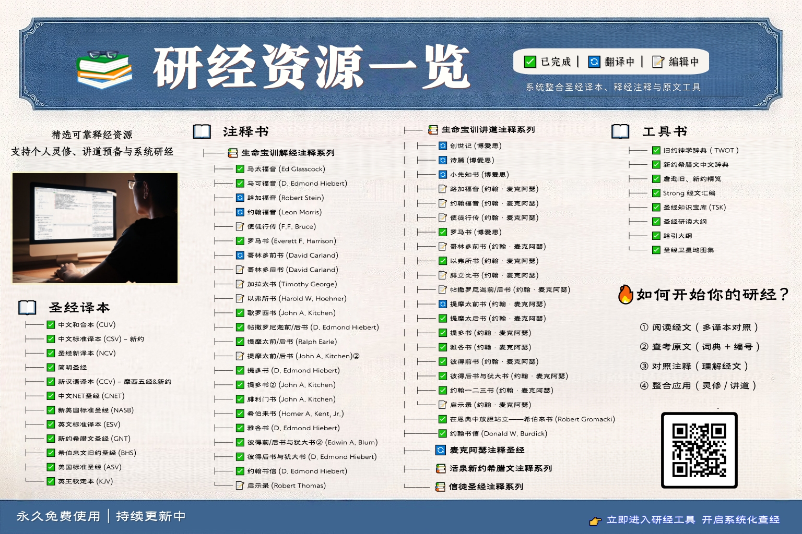The height and width of the screenshot is (534, 802).
Task: Toggle the checkbox for 旧约神学辞典 (TWOT)
Action: pyautogui.click(x=656, y=150)
